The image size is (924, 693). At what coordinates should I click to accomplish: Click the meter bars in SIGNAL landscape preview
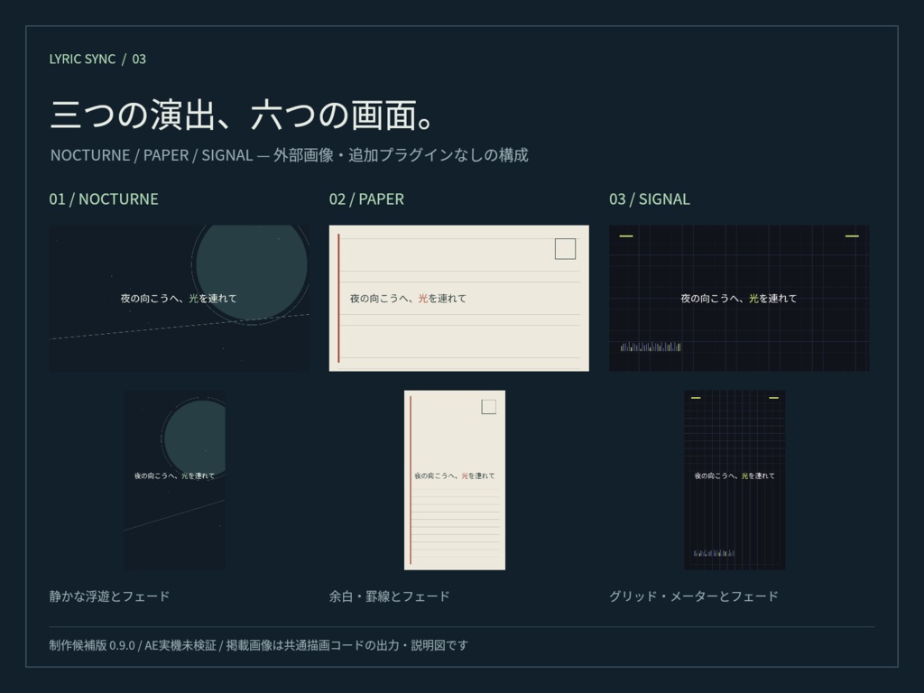[x=651, y=346]
